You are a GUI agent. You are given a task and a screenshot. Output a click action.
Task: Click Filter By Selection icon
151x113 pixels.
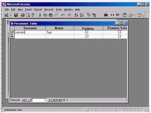pos(89,15)
